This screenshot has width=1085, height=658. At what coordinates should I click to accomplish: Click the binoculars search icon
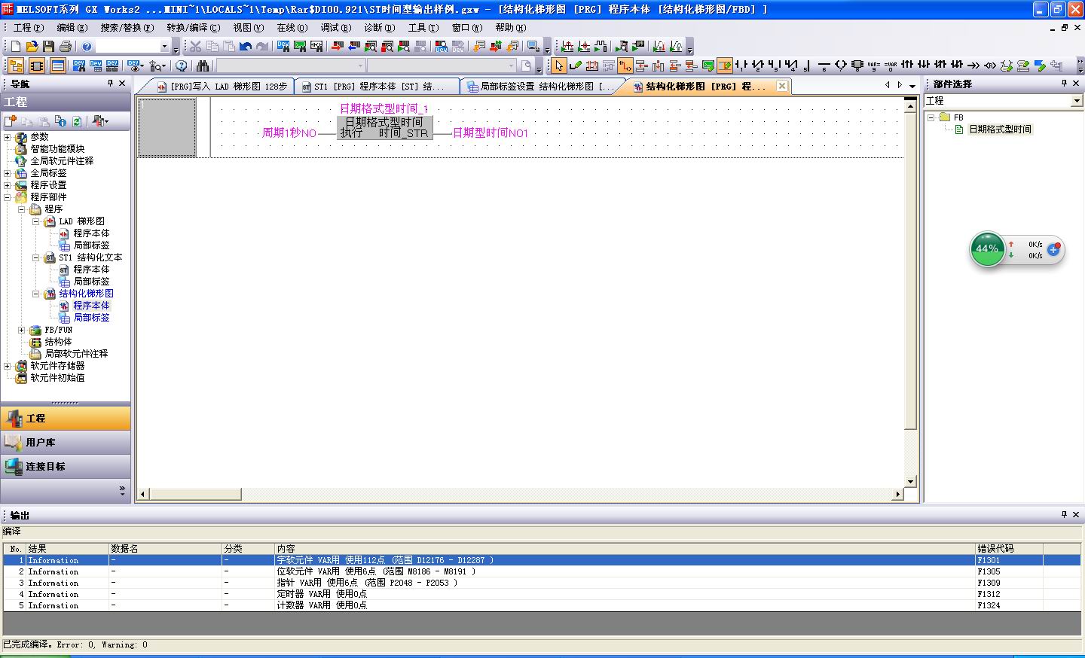(203, 66)
